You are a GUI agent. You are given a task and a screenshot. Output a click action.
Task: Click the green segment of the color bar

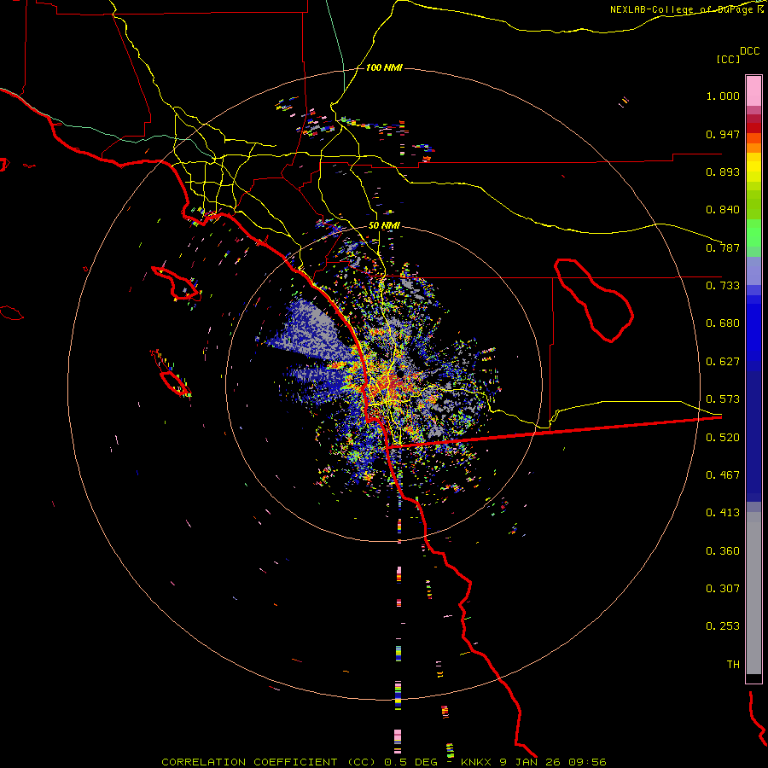point(753,233)
